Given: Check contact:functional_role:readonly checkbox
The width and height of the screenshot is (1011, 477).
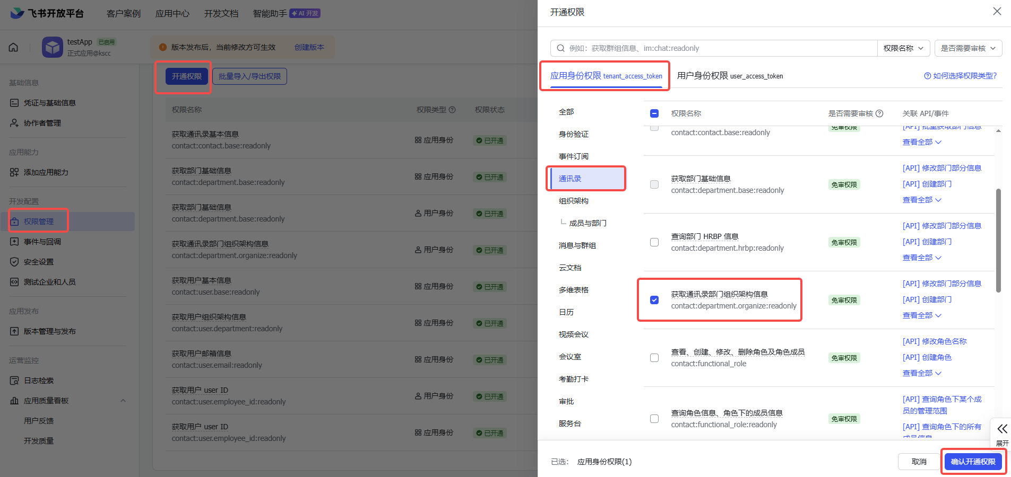Looking at the screenshot, I should click(654, 419).
